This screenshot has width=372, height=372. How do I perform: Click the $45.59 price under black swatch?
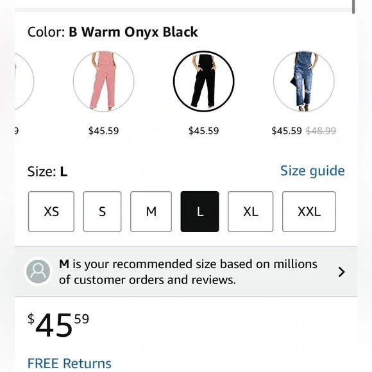[x=203, y=131]
